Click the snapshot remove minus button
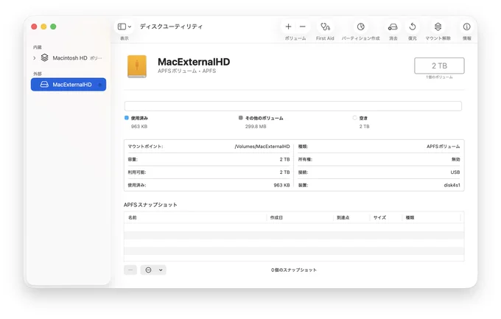Viewport: 501px width, 319px height. [130, 270]
